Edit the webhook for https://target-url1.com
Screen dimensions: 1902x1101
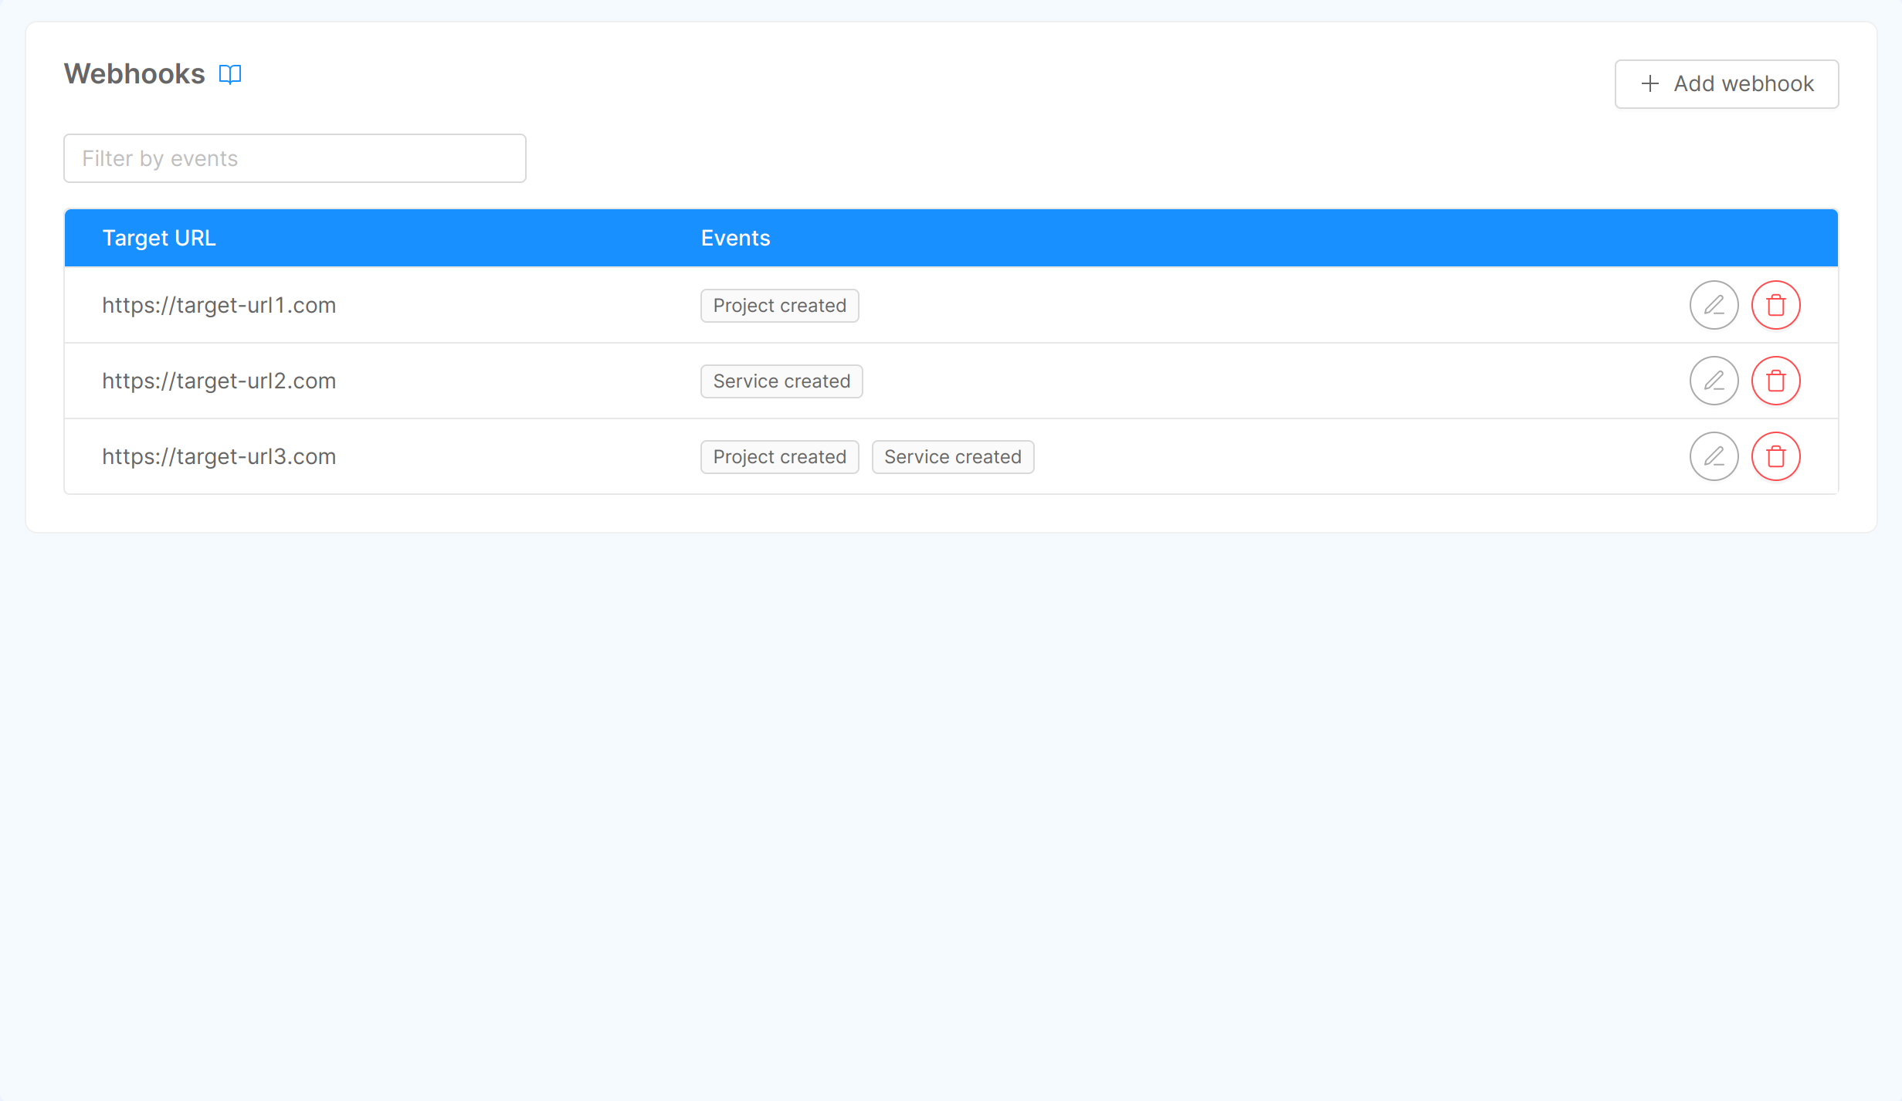(1714, 305)
